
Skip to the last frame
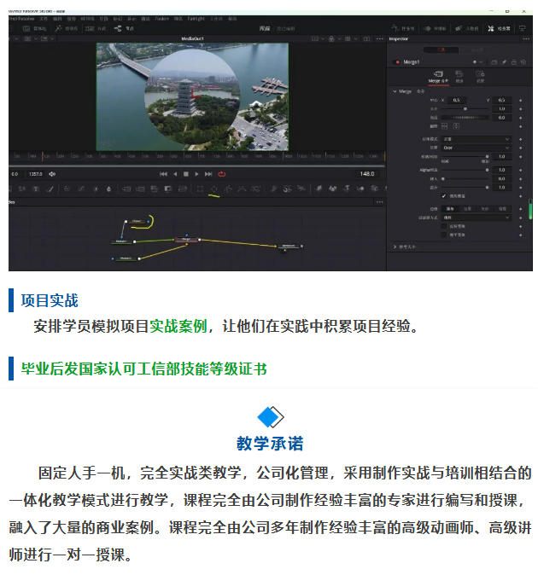coord(208,174)
